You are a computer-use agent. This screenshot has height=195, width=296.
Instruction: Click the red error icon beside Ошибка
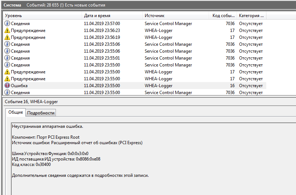[7, 86]
